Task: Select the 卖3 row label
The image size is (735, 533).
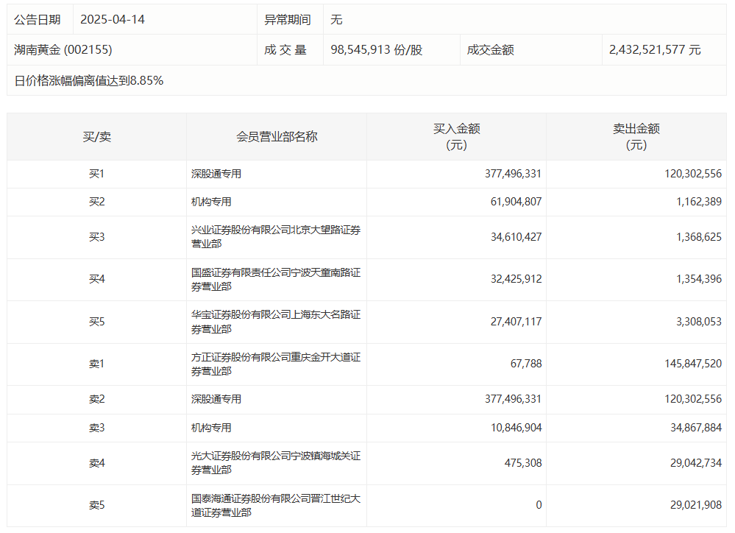Action: pyautogui.click(x=97, y=428)
